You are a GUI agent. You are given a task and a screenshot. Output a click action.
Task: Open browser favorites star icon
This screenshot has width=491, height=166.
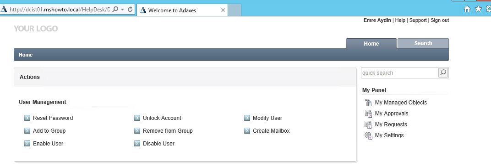pyautogui.click(x=478, y=9)
